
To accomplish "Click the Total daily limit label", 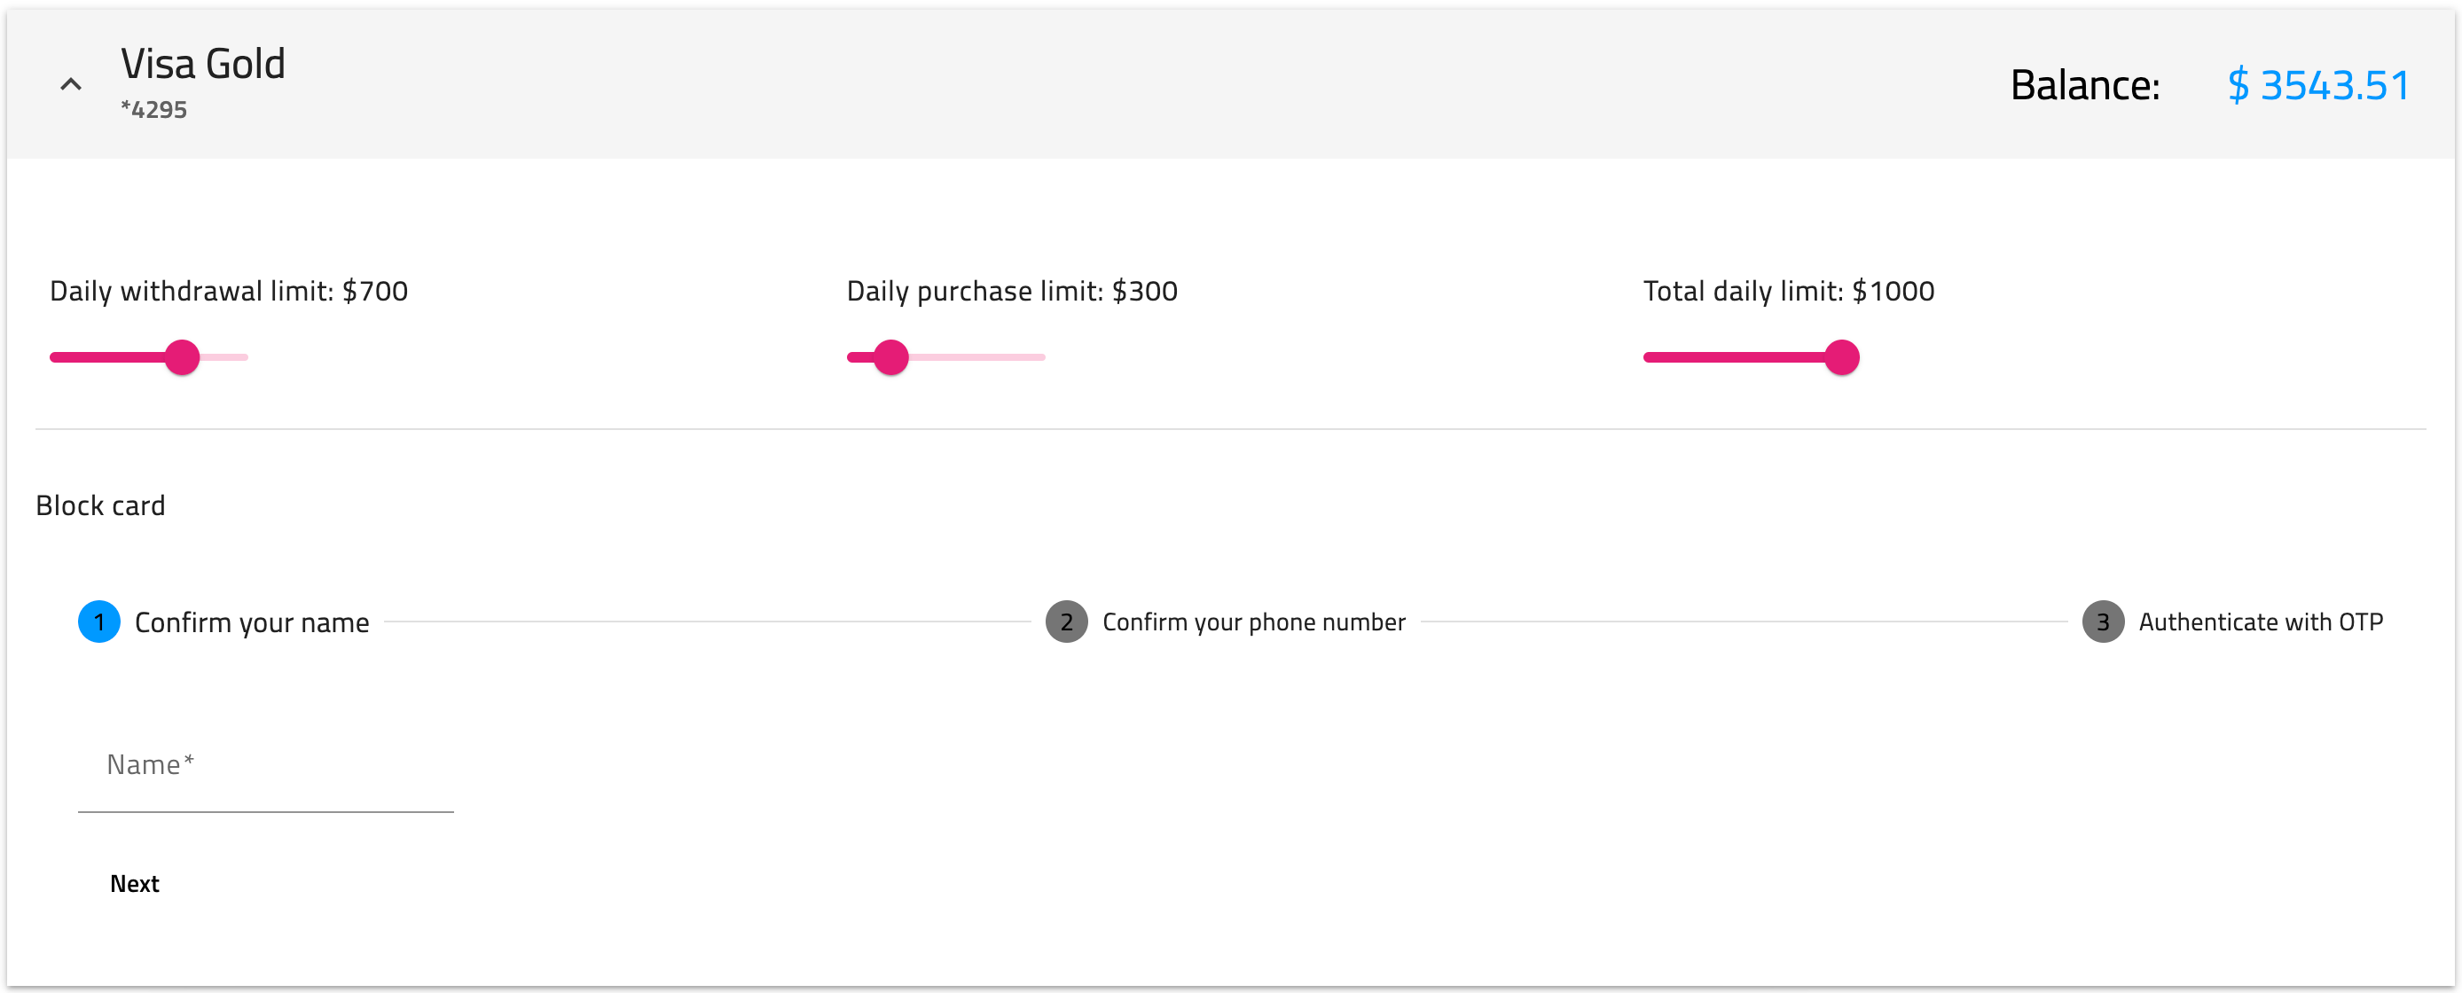I will coord(1787,291).
